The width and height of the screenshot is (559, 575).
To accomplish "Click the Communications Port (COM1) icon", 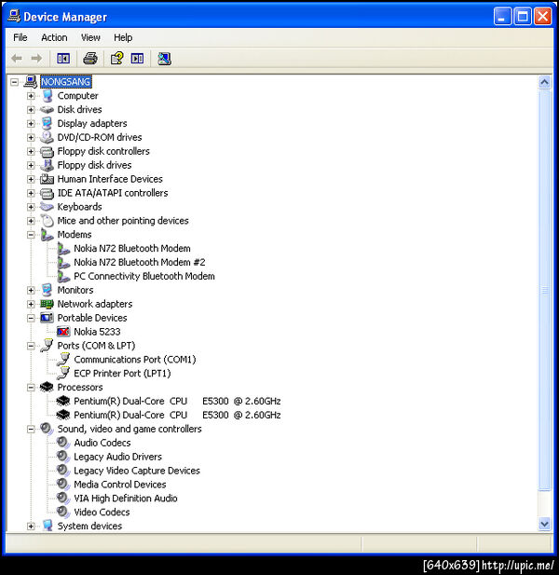I will click(63, 360).
